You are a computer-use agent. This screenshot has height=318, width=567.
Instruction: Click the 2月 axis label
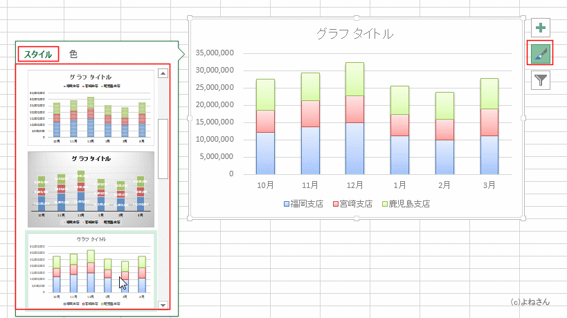coord(444,185)
